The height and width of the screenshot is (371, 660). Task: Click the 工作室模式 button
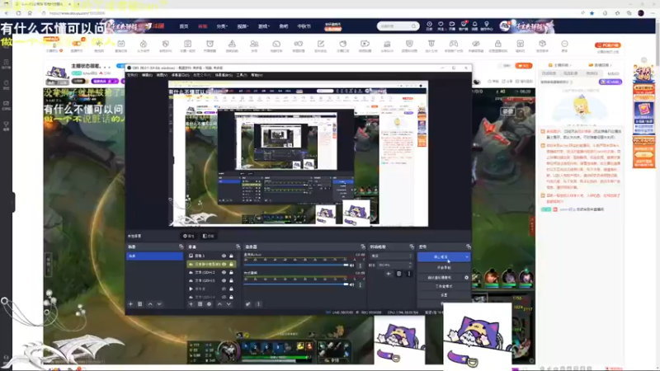444,286
